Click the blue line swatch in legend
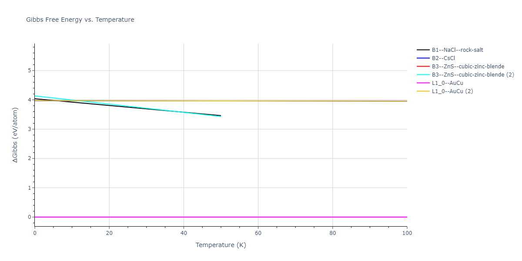The image size is (522, 261). (x=423, y=58)
